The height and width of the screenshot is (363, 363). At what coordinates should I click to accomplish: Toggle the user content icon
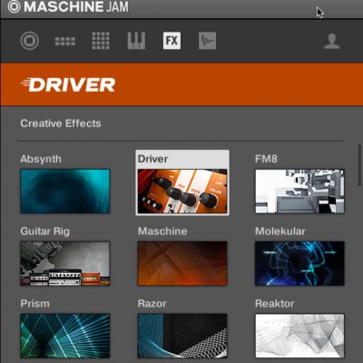332,41
